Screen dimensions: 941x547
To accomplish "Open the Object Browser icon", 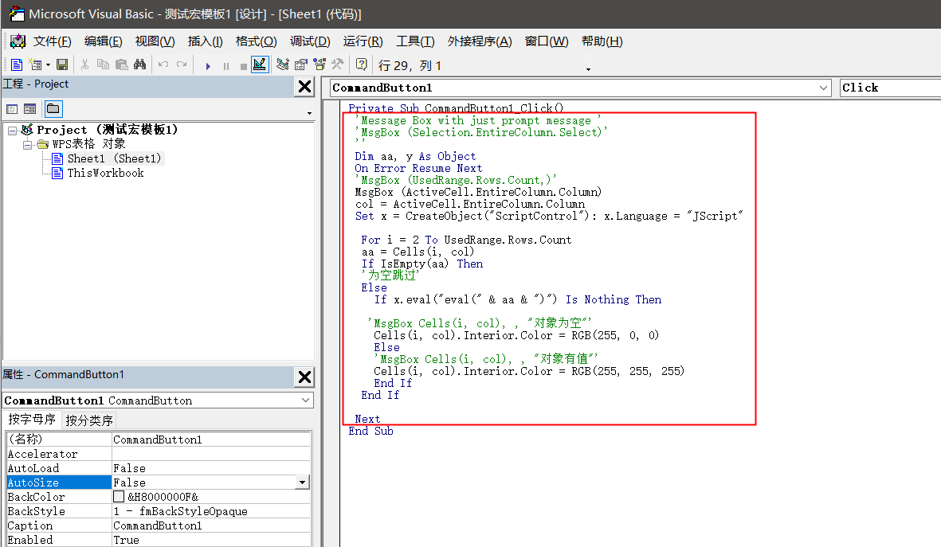I will pos(320,64).
